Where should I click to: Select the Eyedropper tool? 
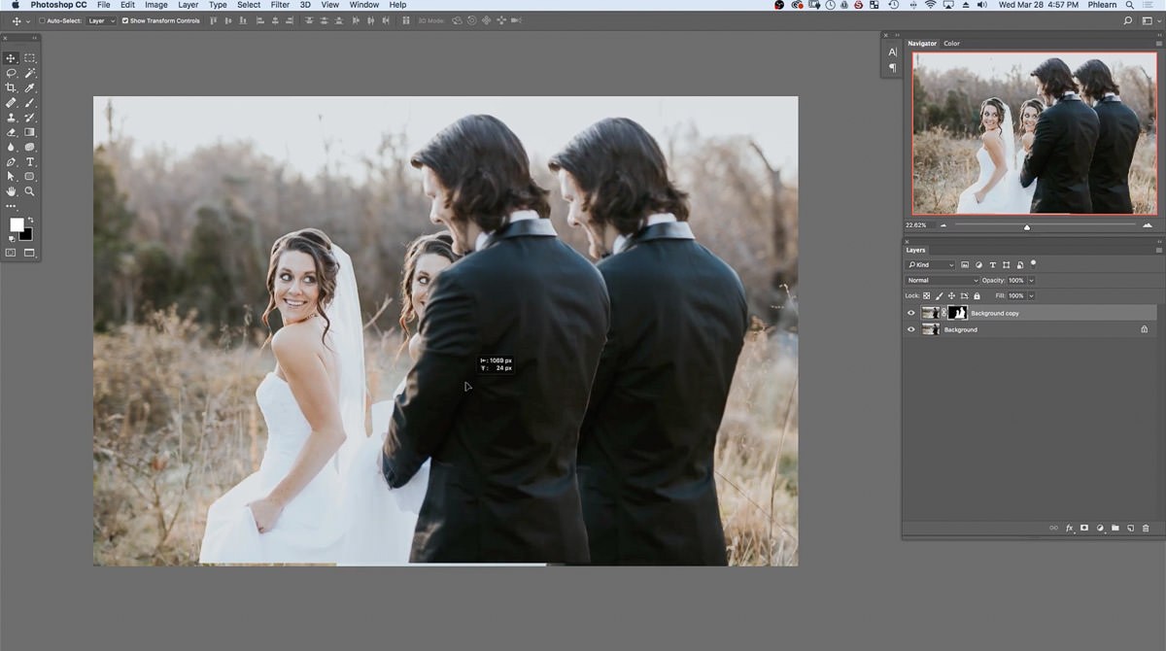click(x=30, y=87)
